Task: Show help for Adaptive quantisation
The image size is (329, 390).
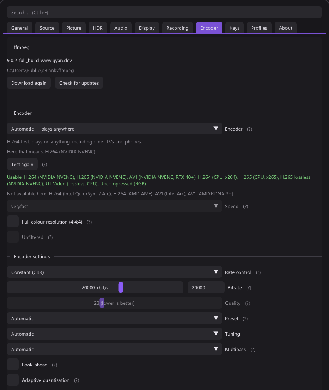Action: 77,380
